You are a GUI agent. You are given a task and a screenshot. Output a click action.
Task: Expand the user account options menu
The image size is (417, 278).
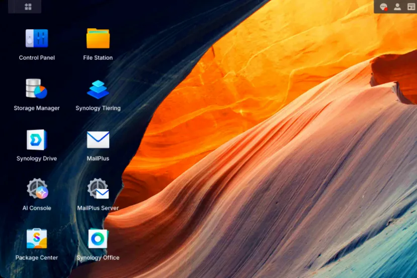(397, 7)
